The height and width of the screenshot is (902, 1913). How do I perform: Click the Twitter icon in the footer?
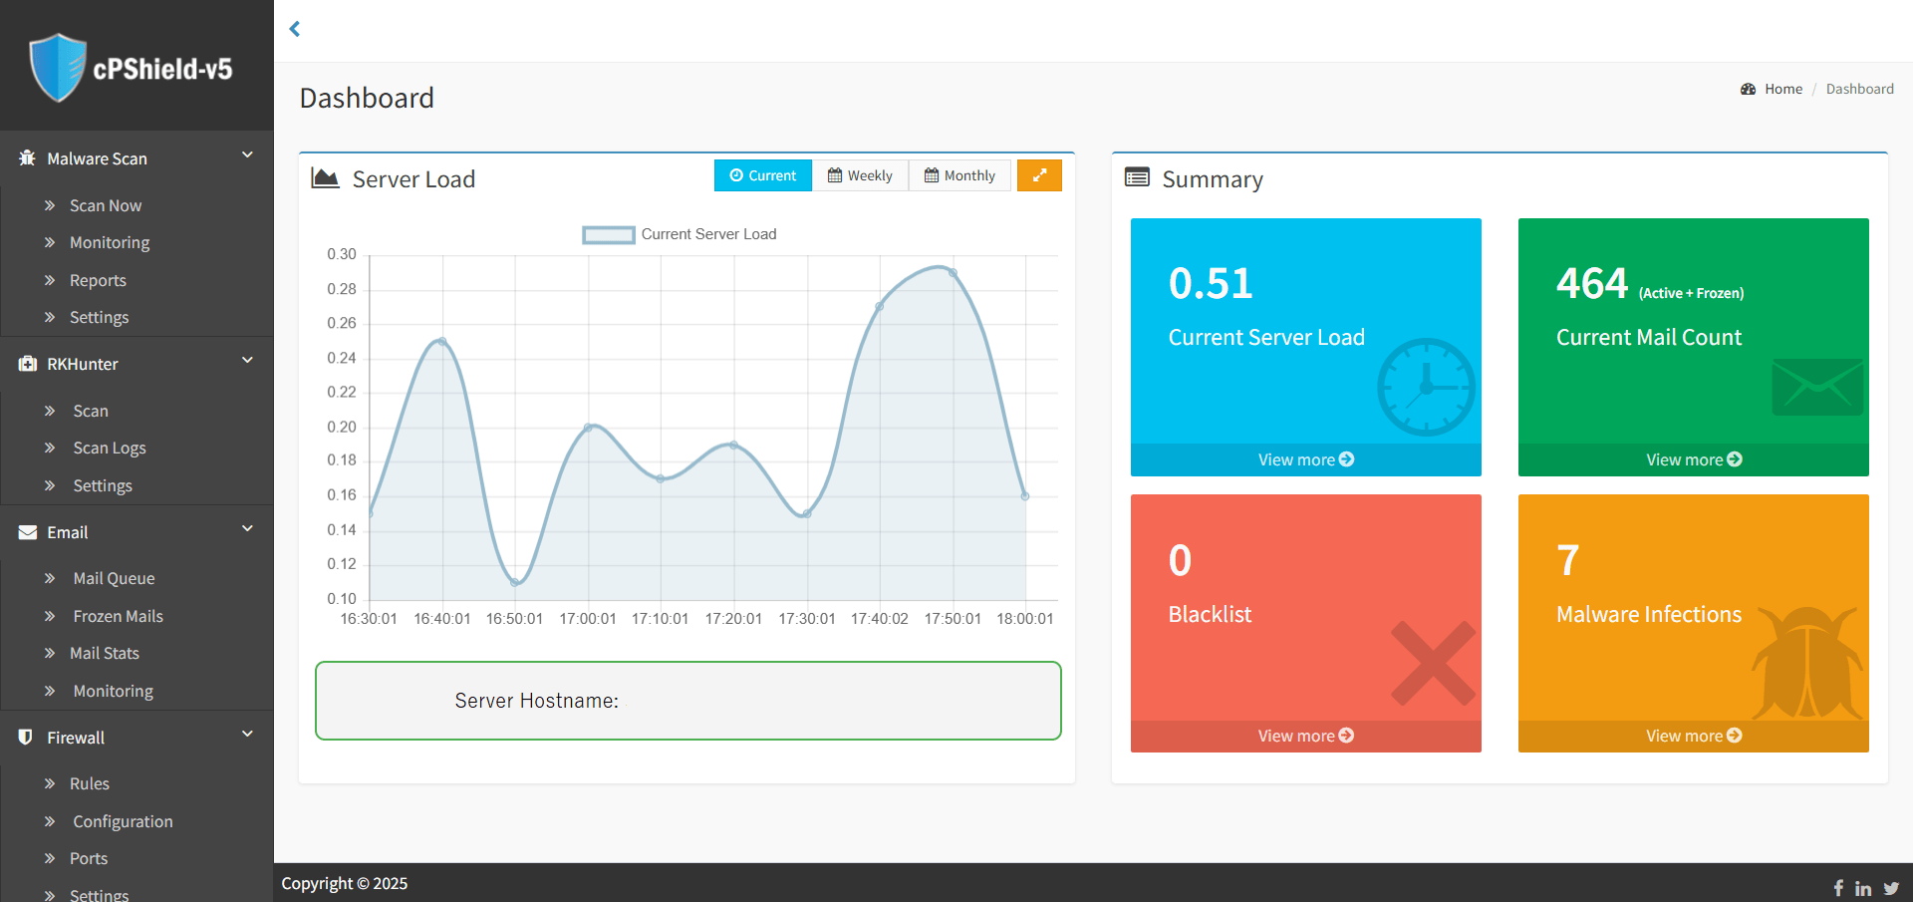click(1891, 888)
